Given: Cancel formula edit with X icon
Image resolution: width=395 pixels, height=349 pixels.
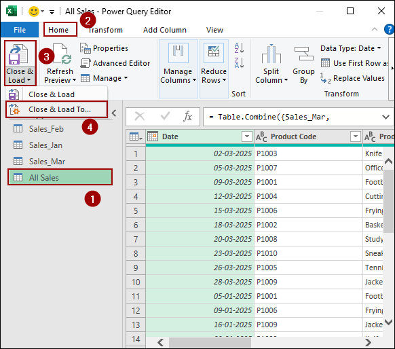Looking at the screenshot, I should [140, 117].
